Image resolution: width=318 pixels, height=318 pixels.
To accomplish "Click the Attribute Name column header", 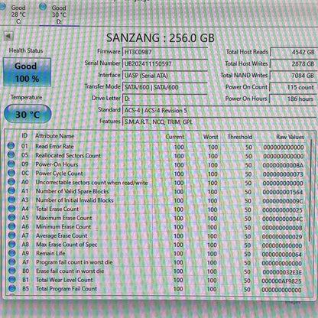I will coord(54,136).
